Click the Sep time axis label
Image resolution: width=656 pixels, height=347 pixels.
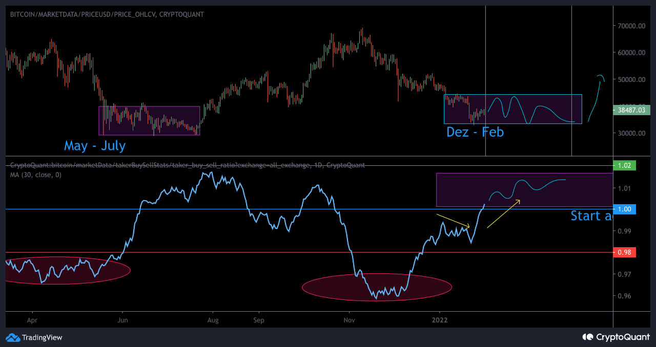coord(259,320)
